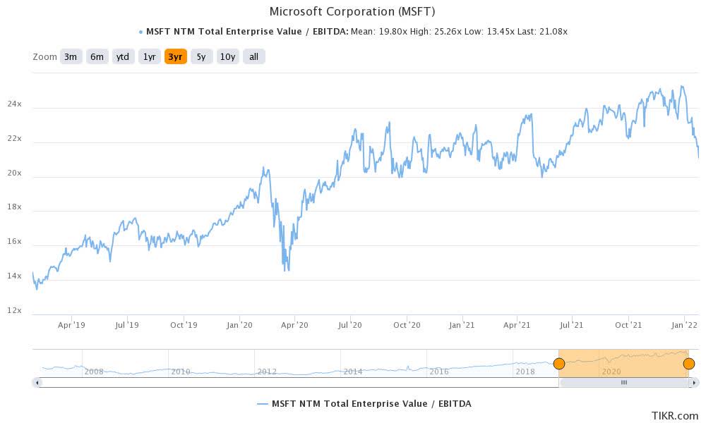
Task: Click the left orange circle handle on the timeline
Action: [x=559, y=364]
